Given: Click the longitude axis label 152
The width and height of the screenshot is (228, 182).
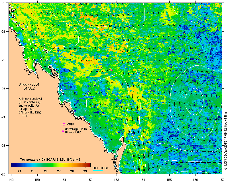Looking at the screenshot, I should (x=90, y=180).
